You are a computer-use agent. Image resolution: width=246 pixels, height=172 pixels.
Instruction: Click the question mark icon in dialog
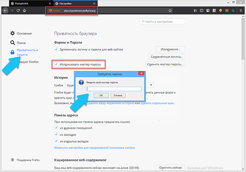81,83
